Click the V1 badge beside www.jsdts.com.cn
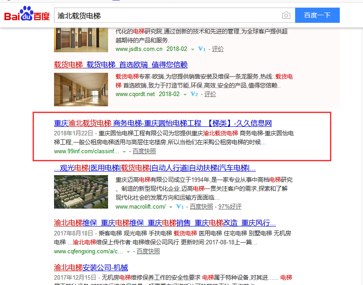363x285 pixels. point(201,50)
